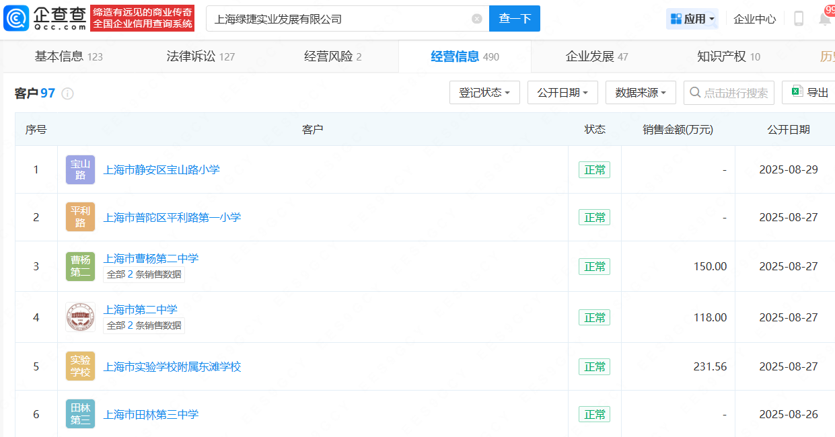The height and width of the screenshot is (437, 835).
Task: Click the 宝山路 customer logo badge
Action: 80,169
